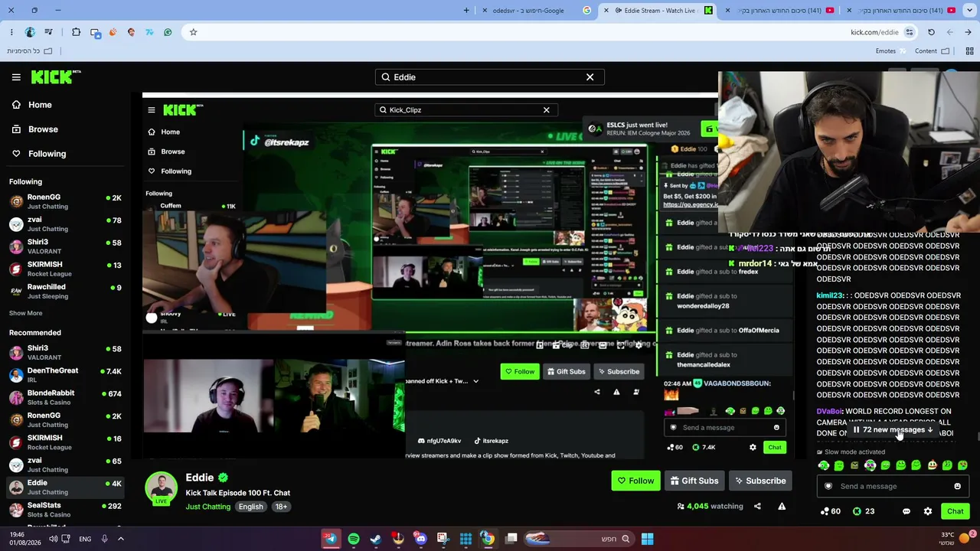Click Eddie's LIVE profile avatar below the stream
Screen dimensions: 980x551
click(161, 487)
